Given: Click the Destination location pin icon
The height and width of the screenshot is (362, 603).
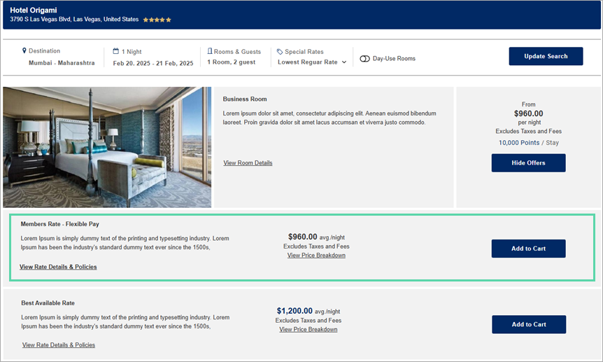Looking at the screenshot, I should [24, 50].
